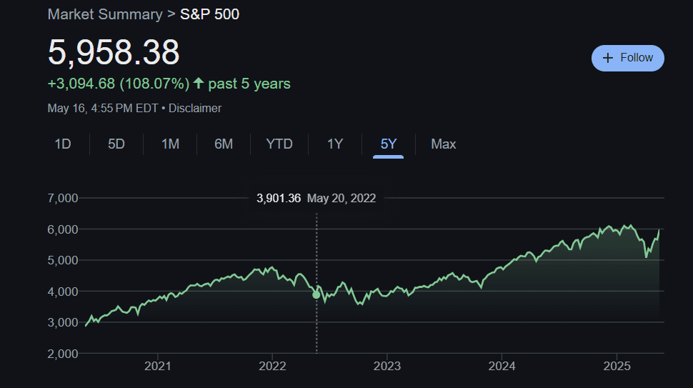This screenshot has width=693, height=388.
Task: Click the May 16, 4:55 PM EDT timestamp
Action: click(x=103, y=109)
